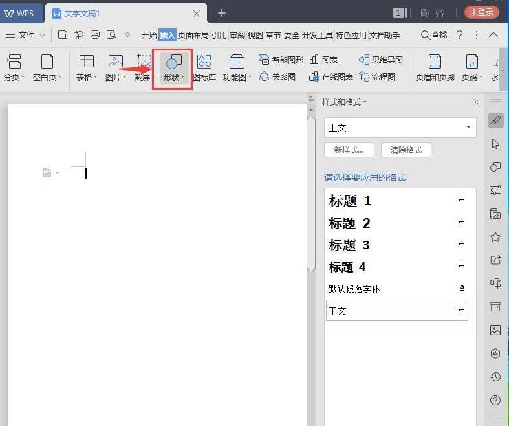Switch to the 开始 tab
Image resolution: width=509 pixels, height=426 pixels.
click(149, 35)
